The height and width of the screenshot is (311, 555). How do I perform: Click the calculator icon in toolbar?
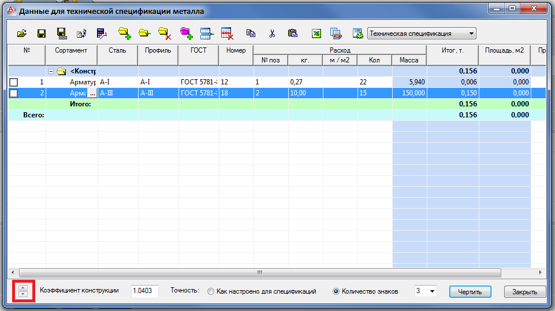point(102,34)
